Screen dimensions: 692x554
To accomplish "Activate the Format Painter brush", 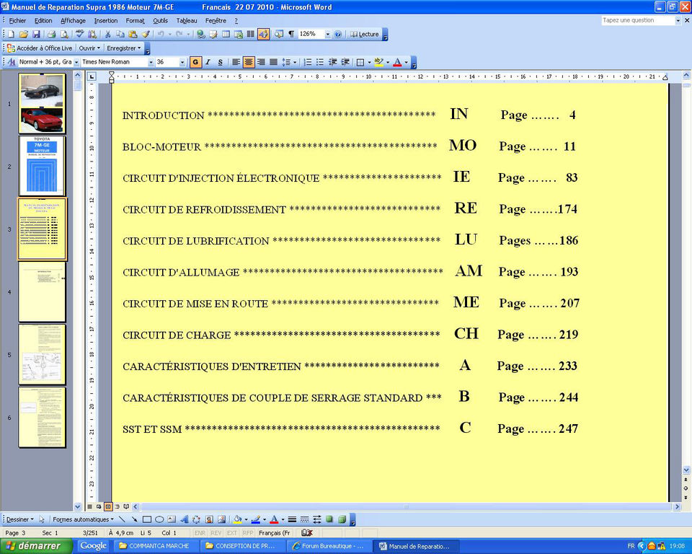I will click(146, 34).
